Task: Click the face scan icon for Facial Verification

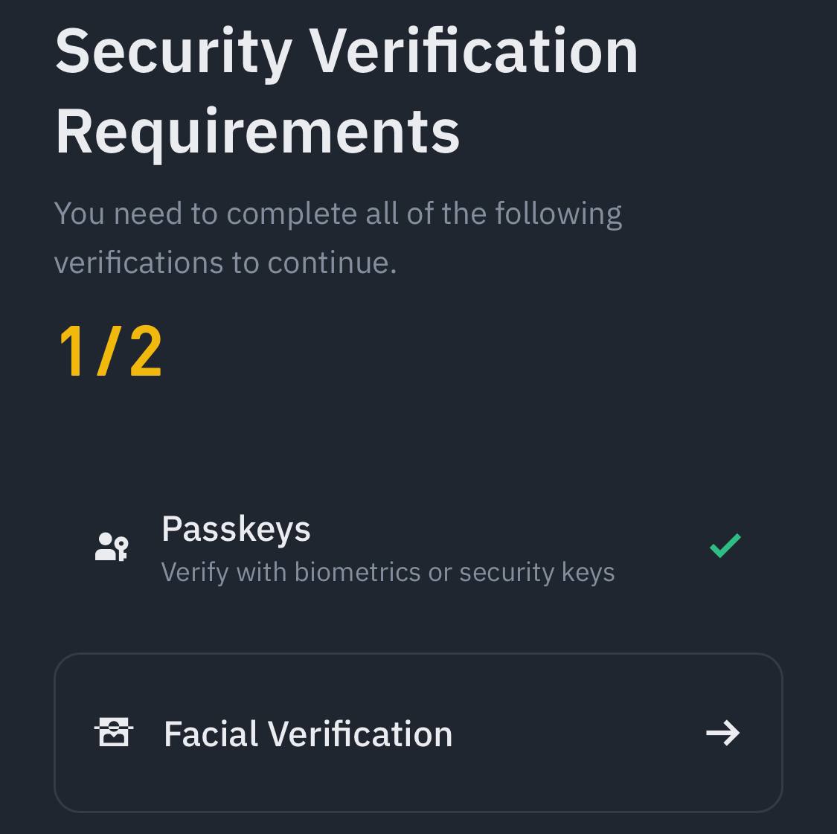Action: [x=114, y=732]
